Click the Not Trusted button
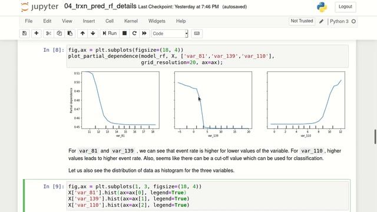Image resolution: width=377 pixels, height=212 pixels. pyautogui.click(x=302, y=21)
